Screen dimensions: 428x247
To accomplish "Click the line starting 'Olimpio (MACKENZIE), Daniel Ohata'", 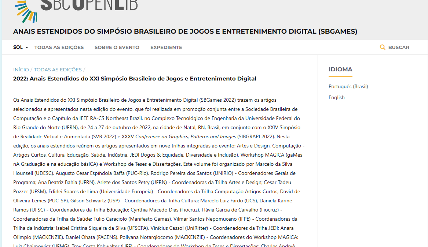I will pos(156,237).
